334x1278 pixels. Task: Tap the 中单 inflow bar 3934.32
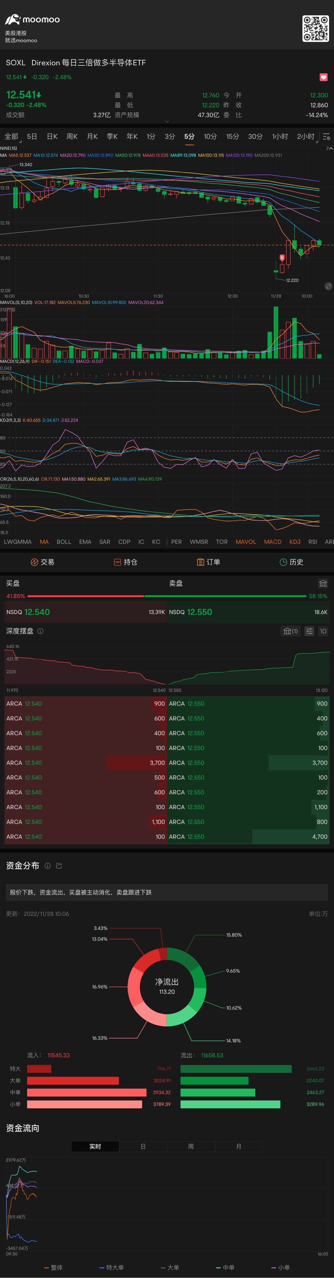87,1092
